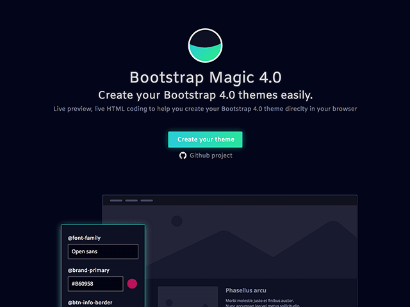Click the Phasellus arcu article title
410x307 pixels.
click(246, 290)
